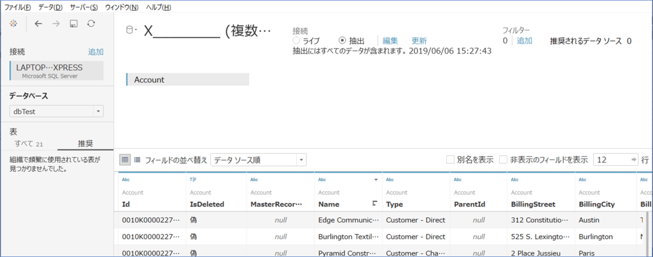Click the data source title text

[207, 31]
